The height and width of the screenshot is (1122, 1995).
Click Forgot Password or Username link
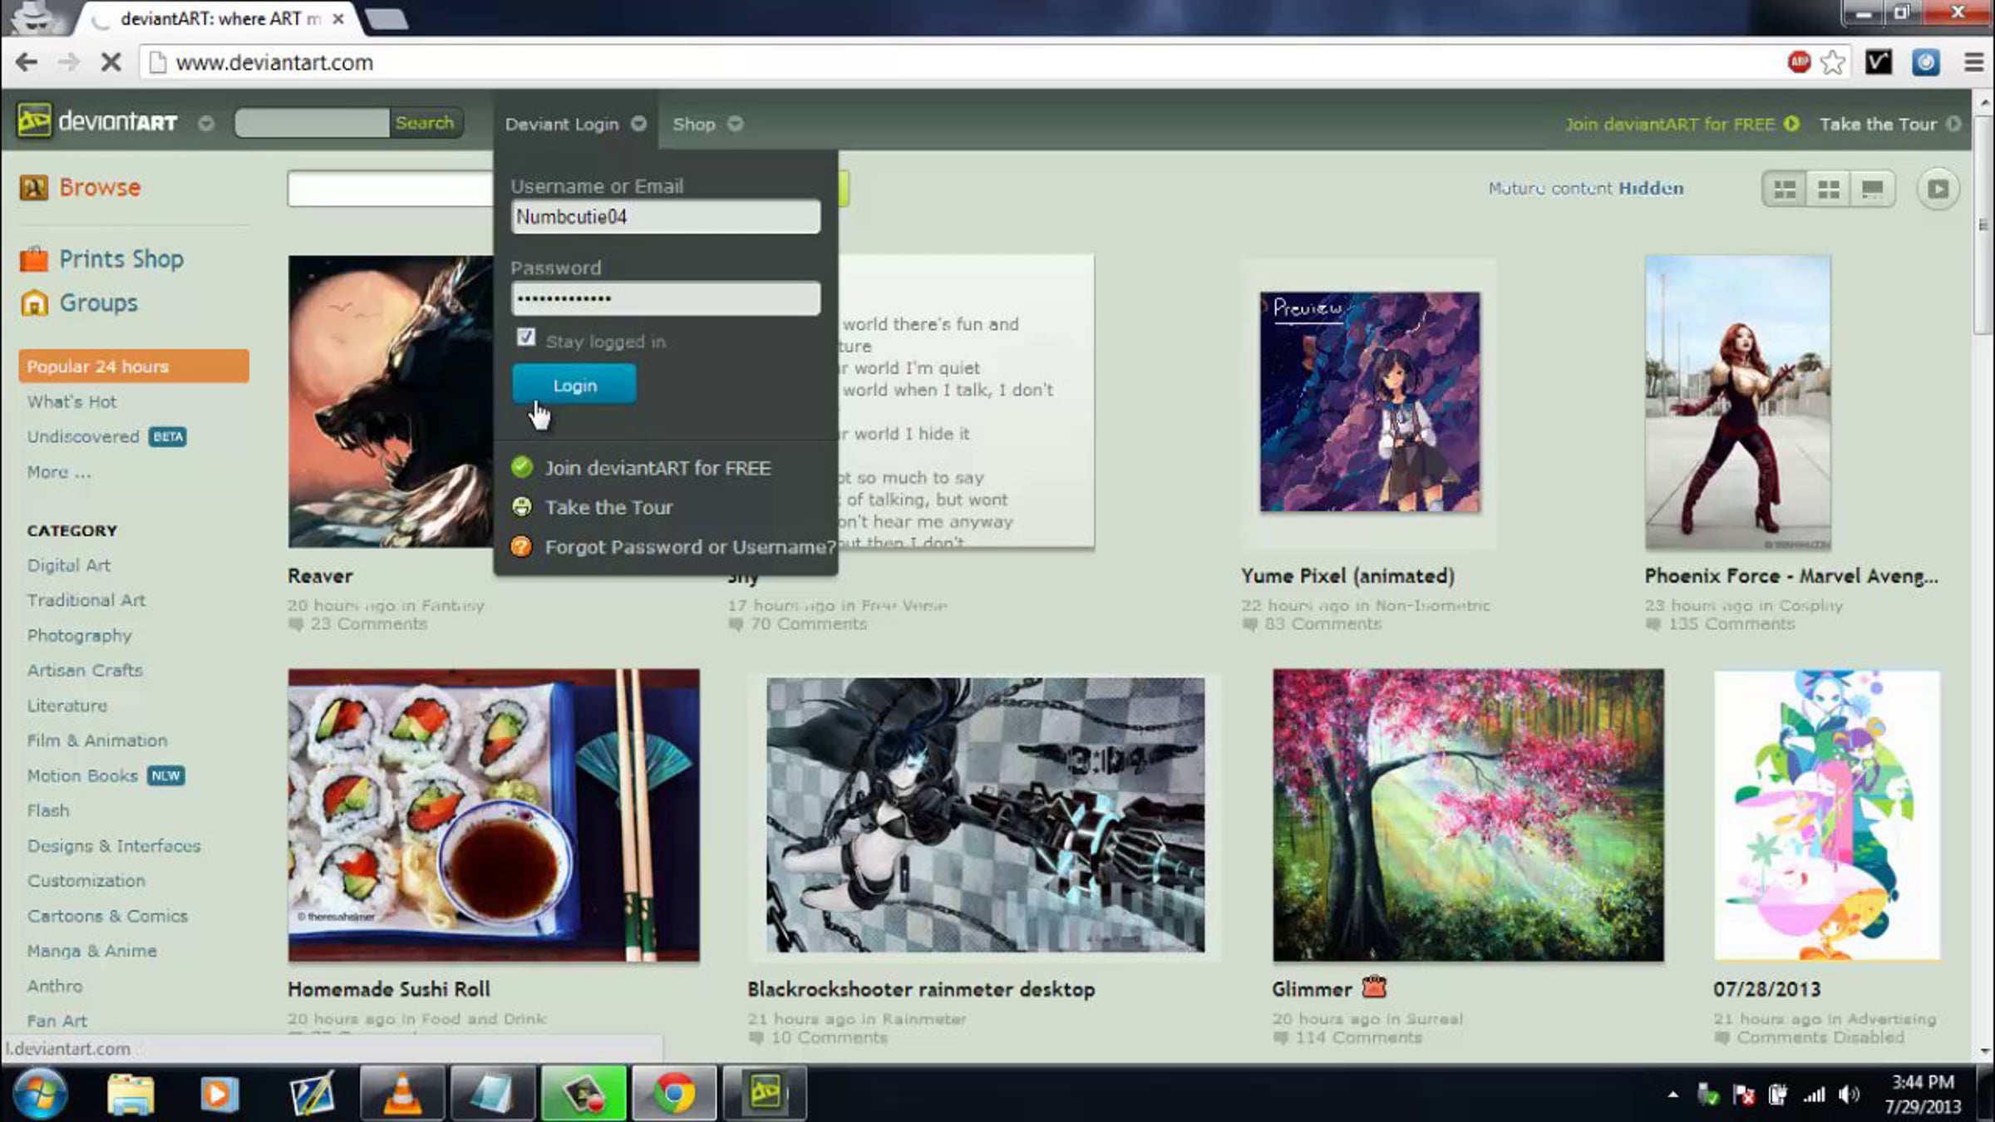coord(690,547)
